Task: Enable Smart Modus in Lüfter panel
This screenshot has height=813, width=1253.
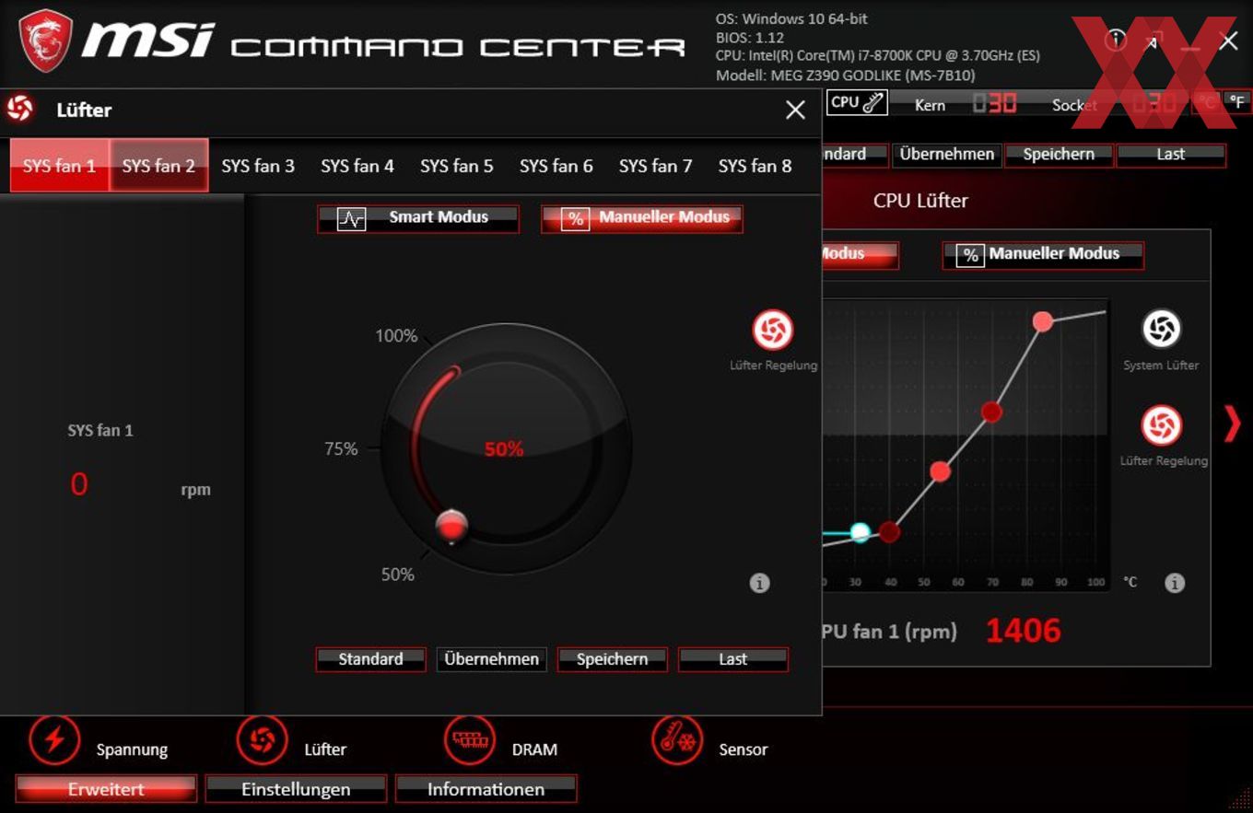Action: tap(418, 218)
